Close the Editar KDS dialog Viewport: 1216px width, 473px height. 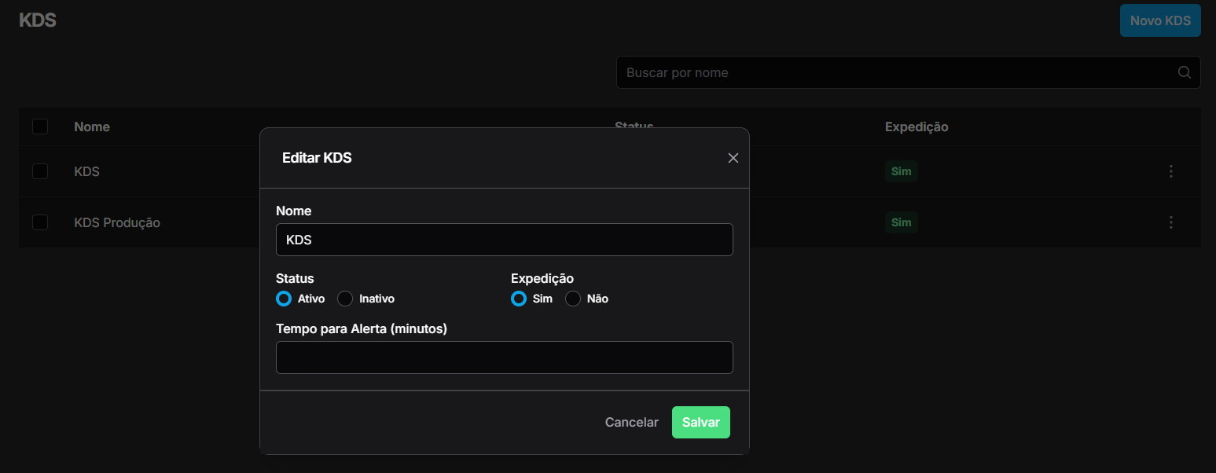click(733, 158)
